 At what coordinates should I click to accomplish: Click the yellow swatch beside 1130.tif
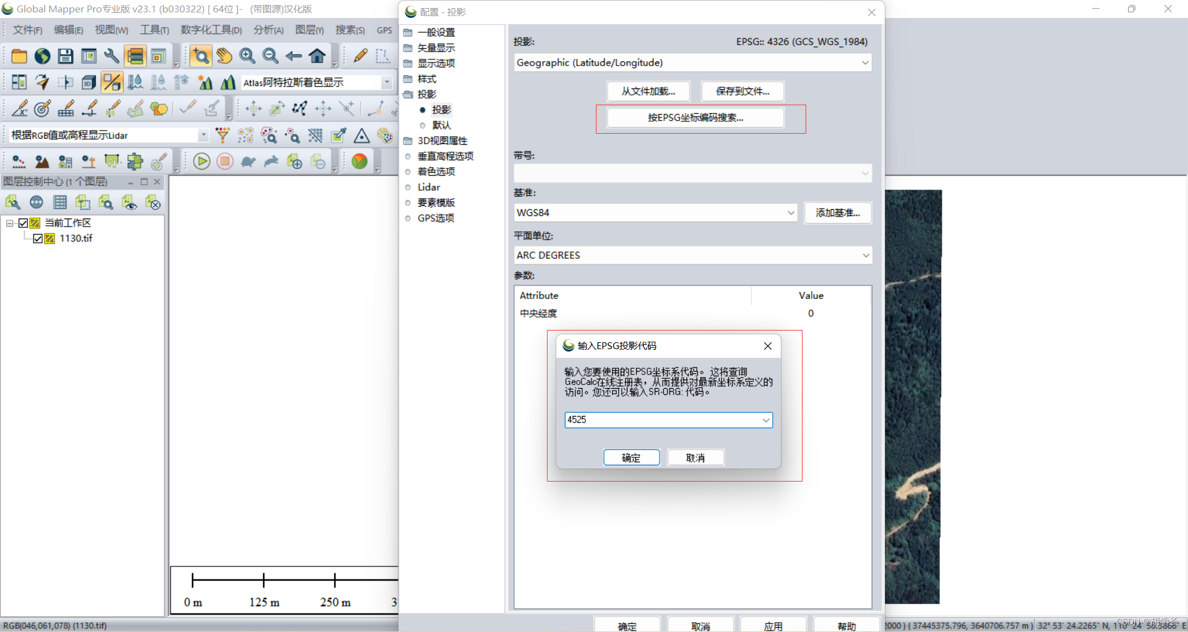pos(49,238)
